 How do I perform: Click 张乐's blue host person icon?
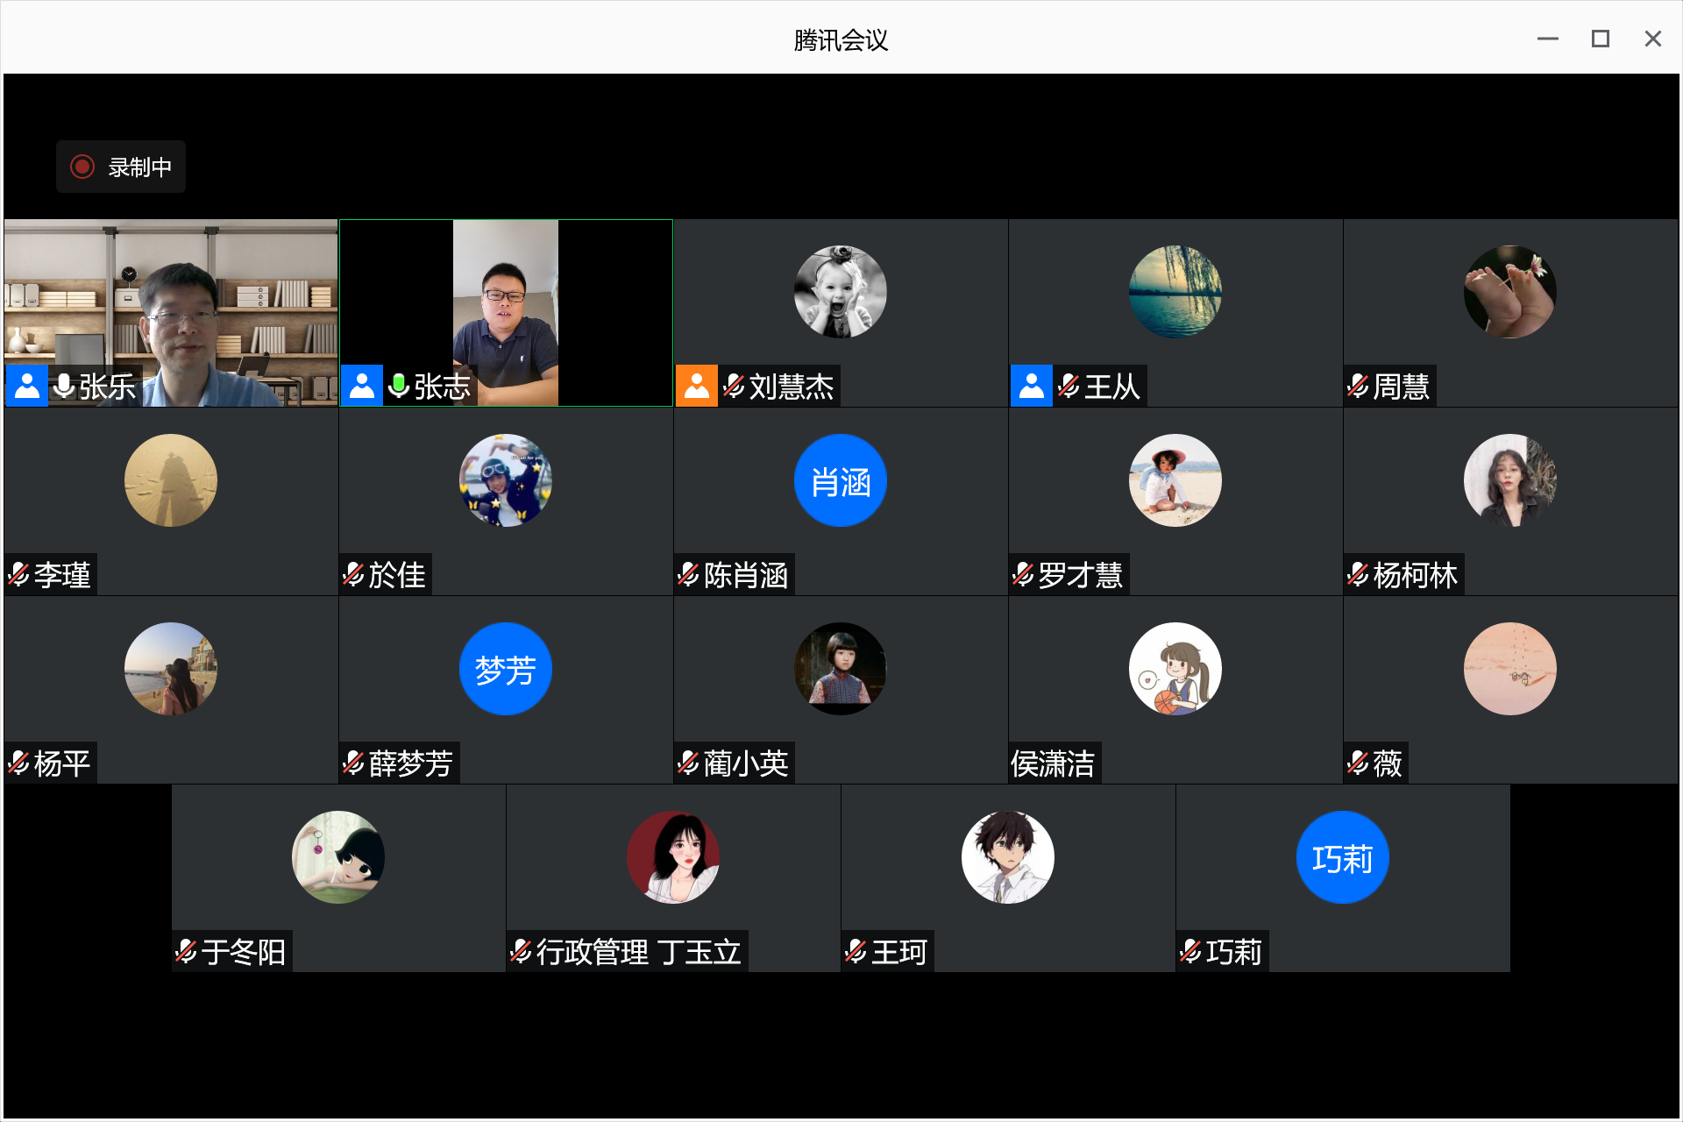[x=27, y=386]
